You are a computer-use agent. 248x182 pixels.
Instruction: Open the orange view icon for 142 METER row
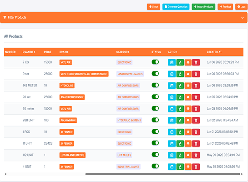(x=188, y=86)
